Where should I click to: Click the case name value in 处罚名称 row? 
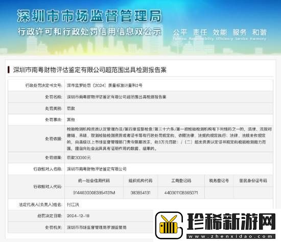pos(116,97)
